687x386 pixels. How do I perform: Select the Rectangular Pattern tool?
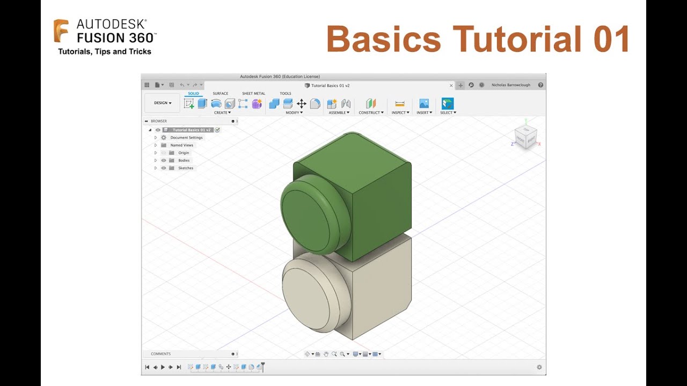243,103
